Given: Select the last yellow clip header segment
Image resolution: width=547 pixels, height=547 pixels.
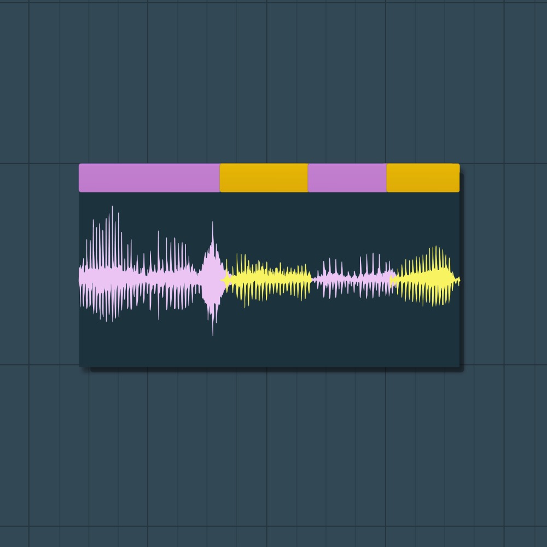Looking at the screenshot, I should 423,178.
